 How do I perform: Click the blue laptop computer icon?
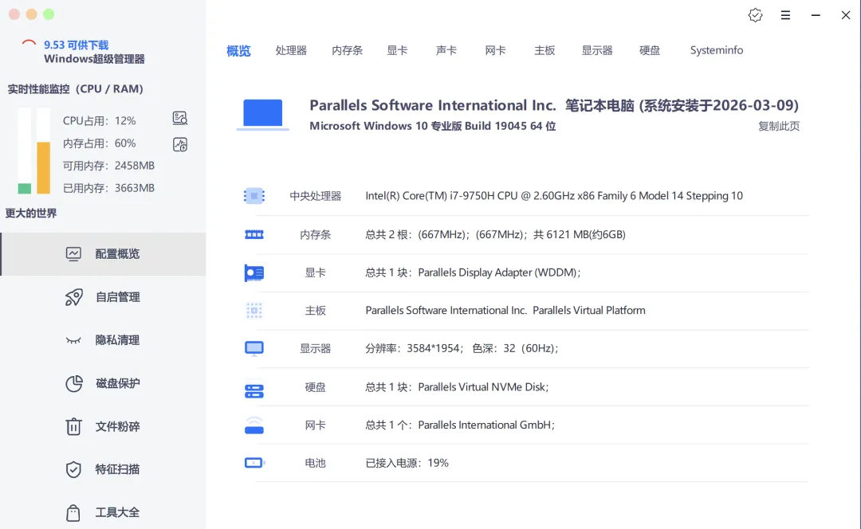[x=262, y=114]
